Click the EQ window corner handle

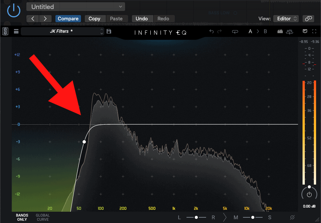click(318, 220)
